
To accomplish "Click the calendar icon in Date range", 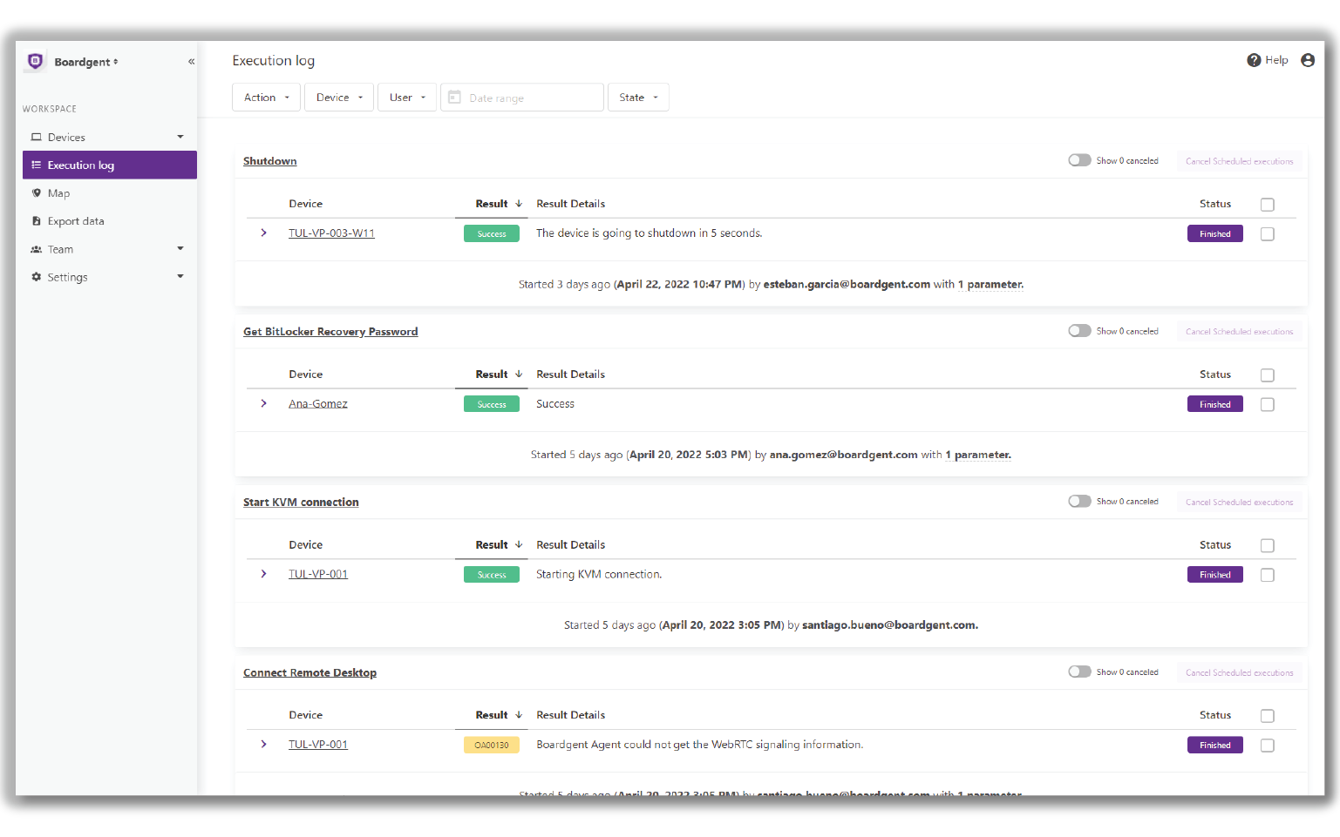I will click(454, 98).
